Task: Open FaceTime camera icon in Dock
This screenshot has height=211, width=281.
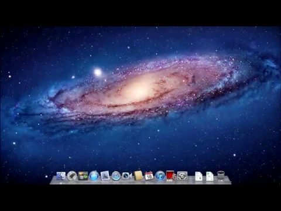Action: click(x=127, y=176)
